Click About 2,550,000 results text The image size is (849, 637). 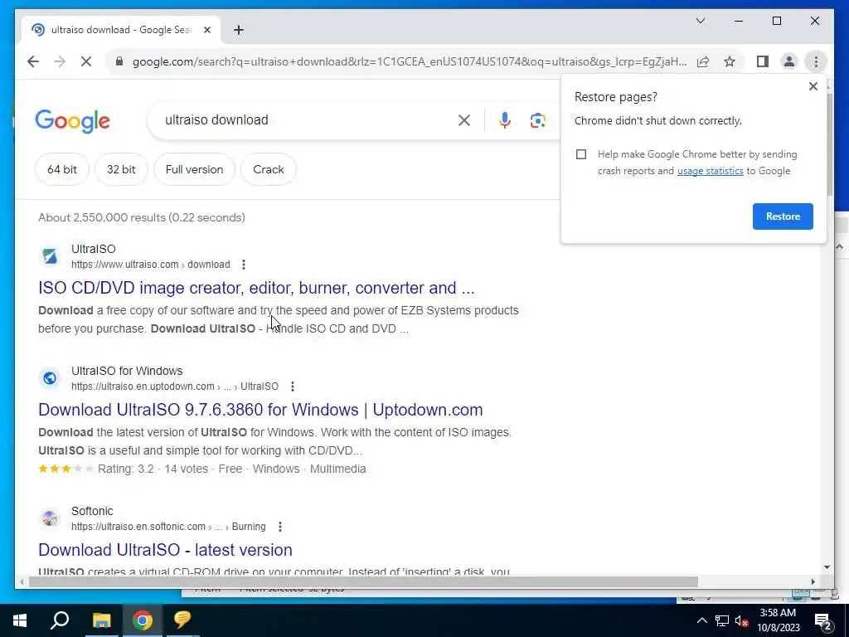pyautogui.click(x=141, y=217)
